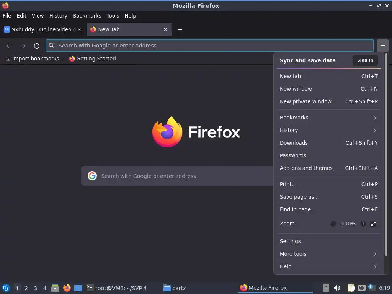Click the network icon in system tray

(361, 288)
